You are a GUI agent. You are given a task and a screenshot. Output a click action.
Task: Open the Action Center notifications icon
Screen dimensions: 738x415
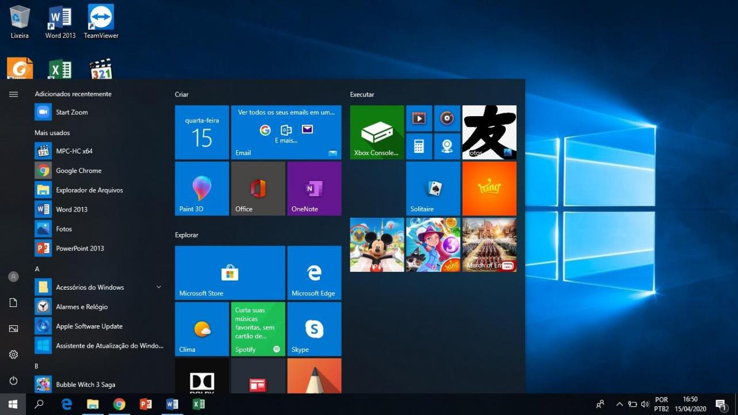[720, 404]
